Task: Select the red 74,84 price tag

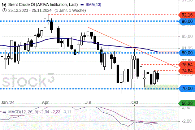Action: click(x=186, y=71)
